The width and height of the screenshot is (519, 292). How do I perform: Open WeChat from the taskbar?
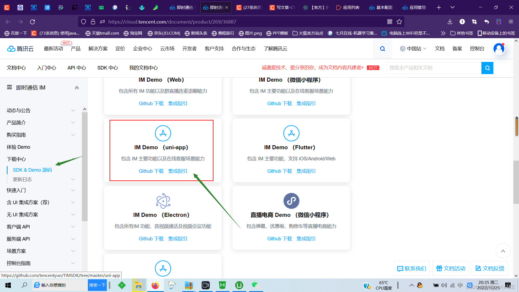pos(255,285)
